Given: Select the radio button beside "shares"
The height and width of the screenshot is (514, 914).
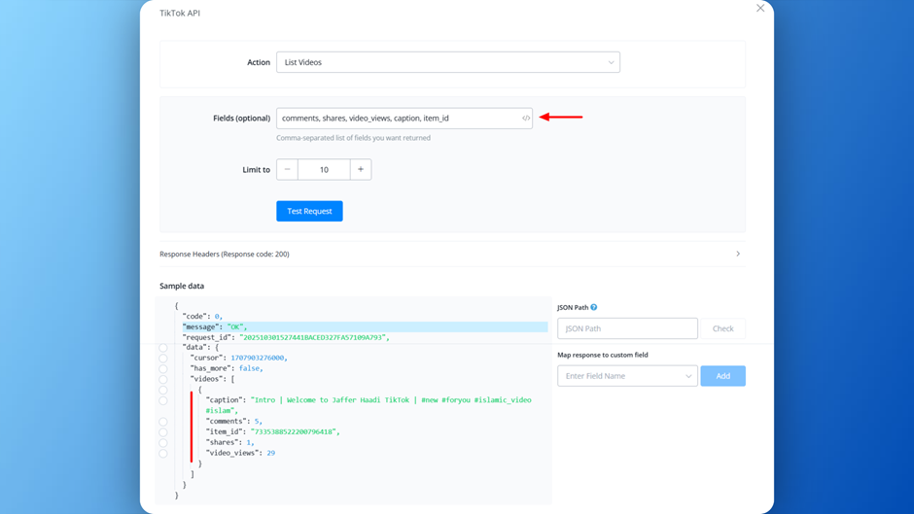Looking at the screenshot, I should (x=163, y=442).
